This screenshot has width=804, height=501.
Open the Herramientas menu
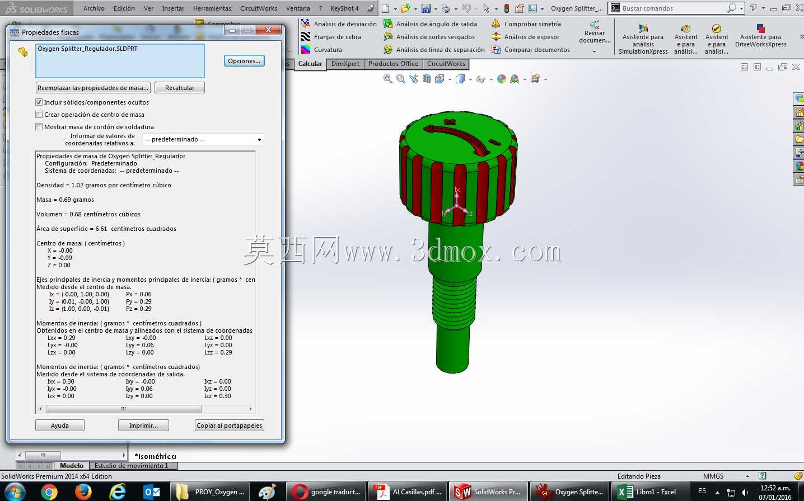[x=212, y=8]
